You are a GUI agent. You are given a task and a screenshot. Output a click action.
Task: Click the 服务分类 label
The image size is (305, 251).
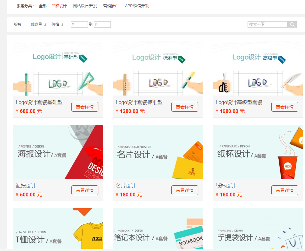point(25,6)
